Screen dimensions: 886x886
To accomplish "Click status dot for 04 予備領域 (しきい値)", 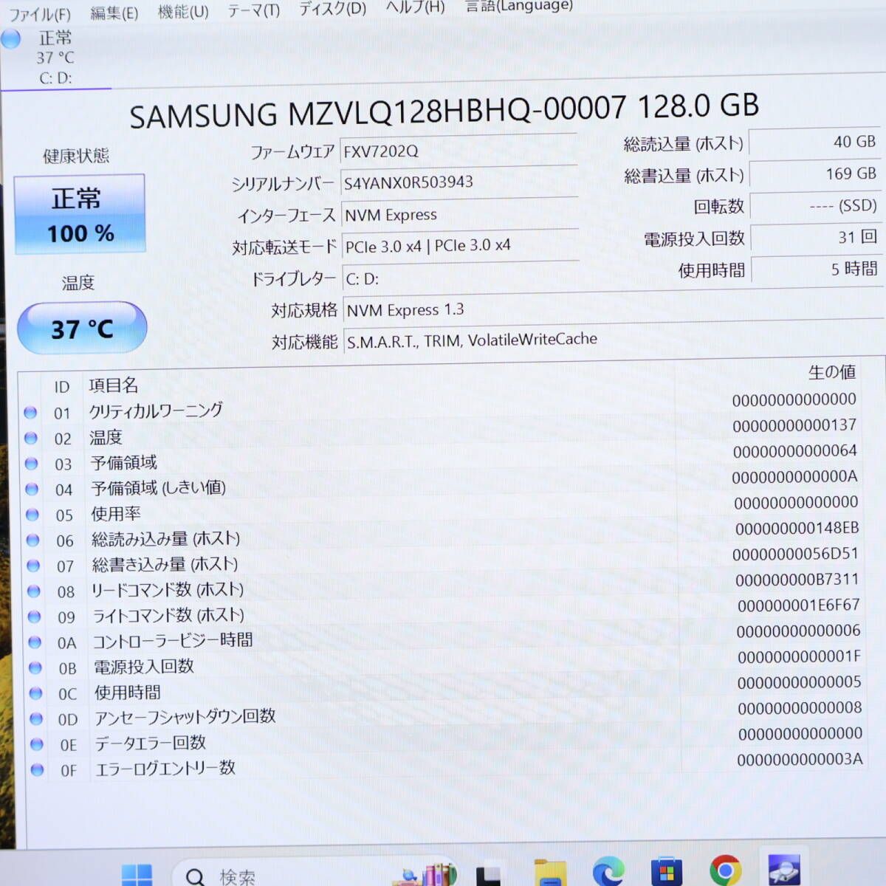I will pyautogui.click(x=32, y=489).
